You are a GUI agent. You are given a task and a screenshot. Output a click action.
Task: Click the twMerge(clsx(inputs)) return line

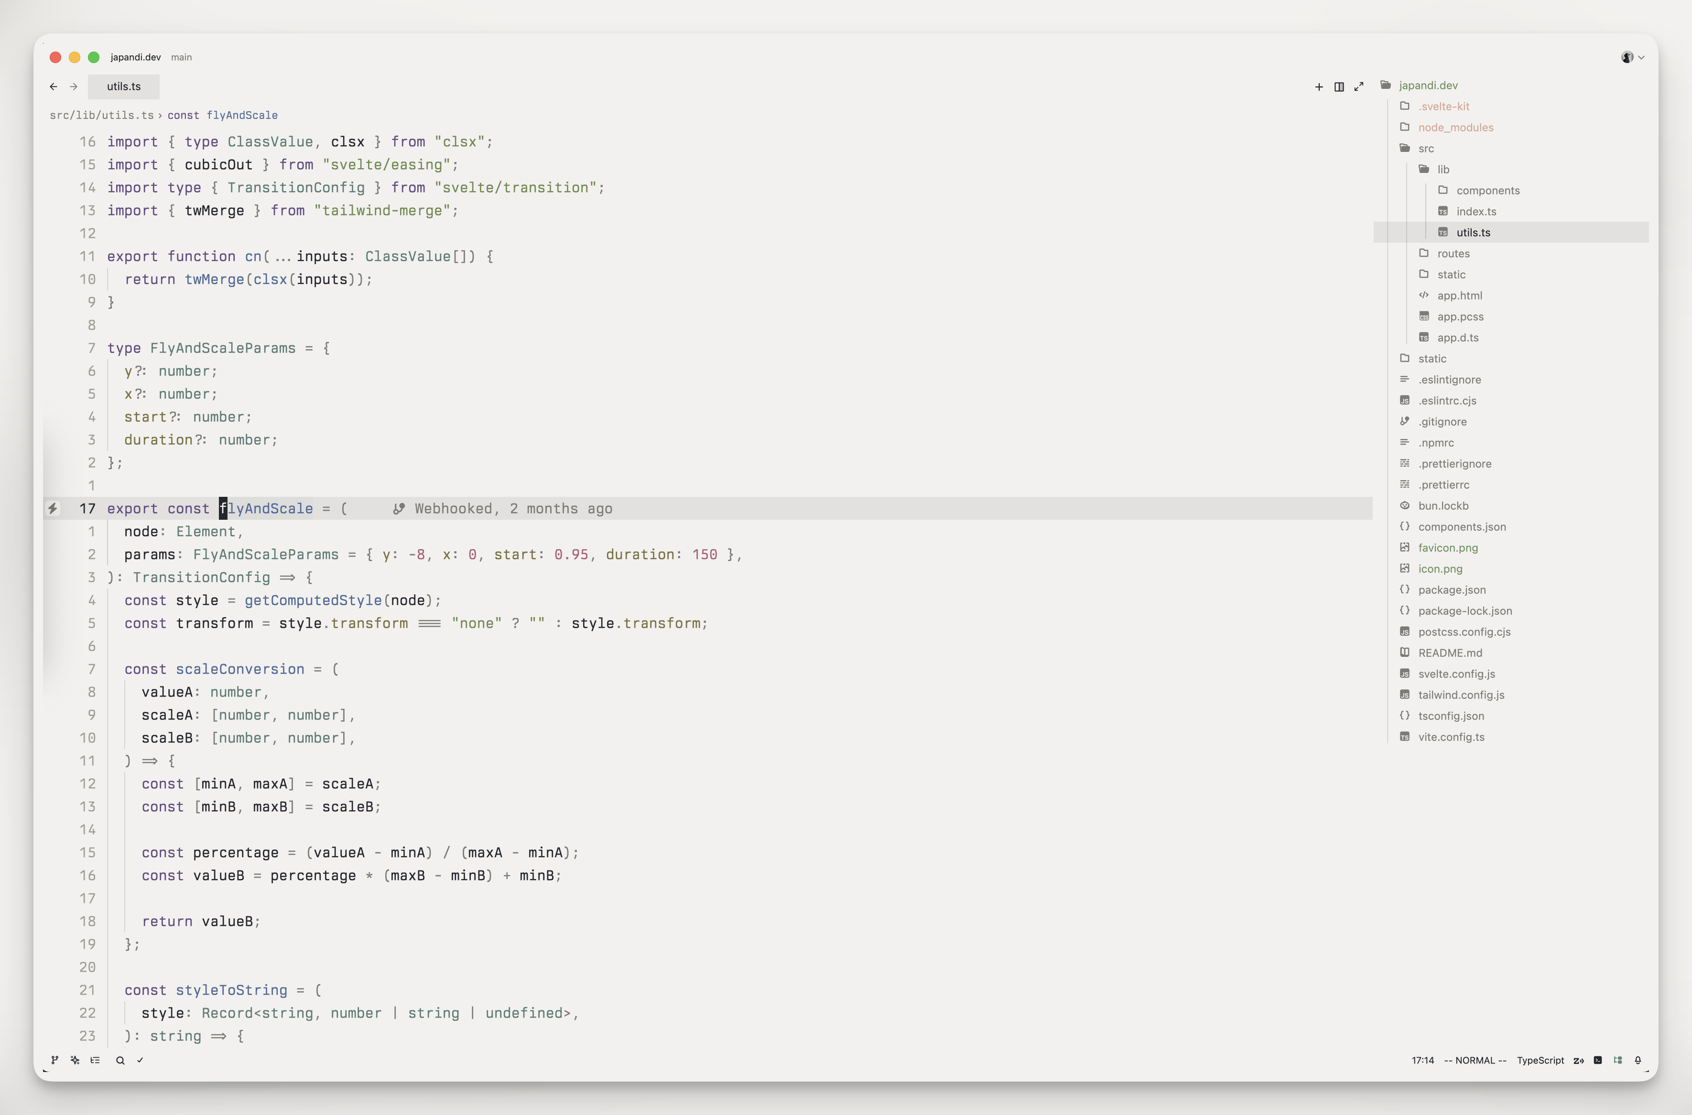pyautogui.click(x=249, y=279)
